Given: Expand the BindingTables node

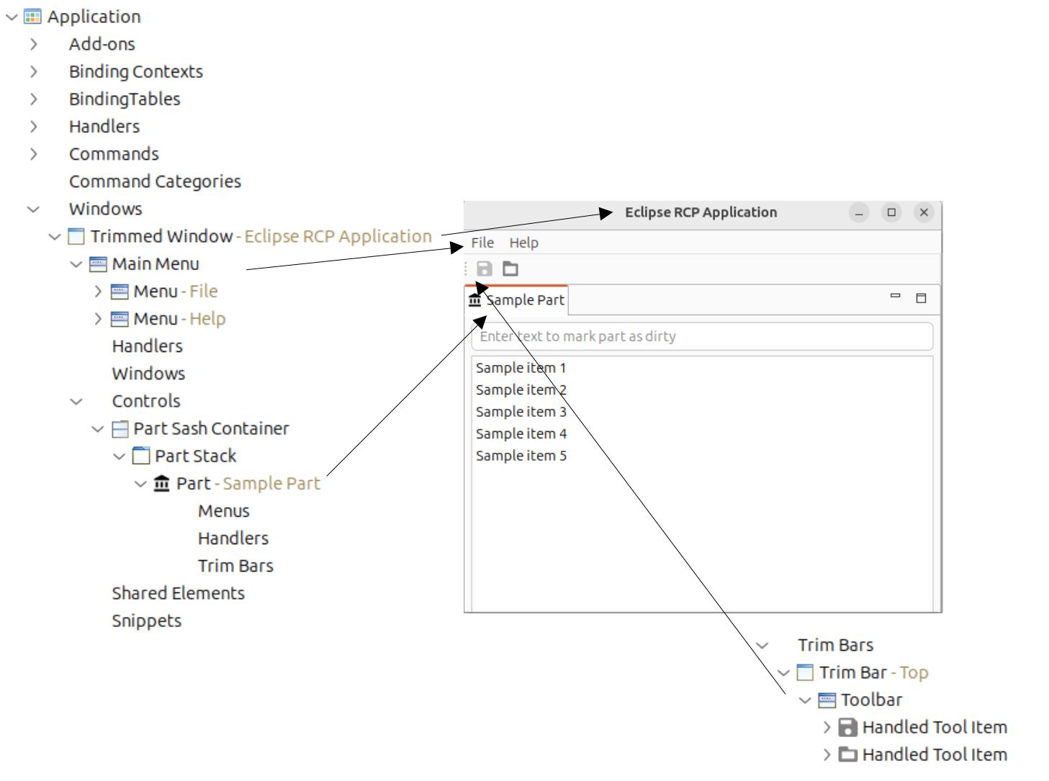Looking at the screenshot, I should (x=34, y=99).
